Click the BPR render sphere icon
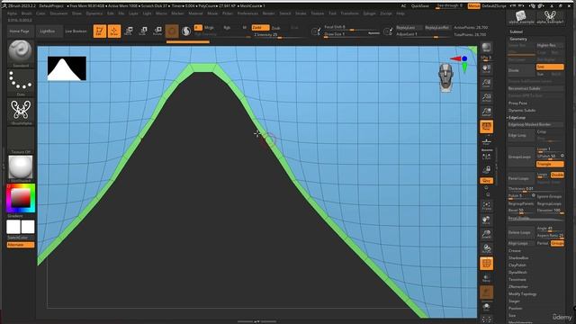The image size is (576, 324). click(486, 47)
